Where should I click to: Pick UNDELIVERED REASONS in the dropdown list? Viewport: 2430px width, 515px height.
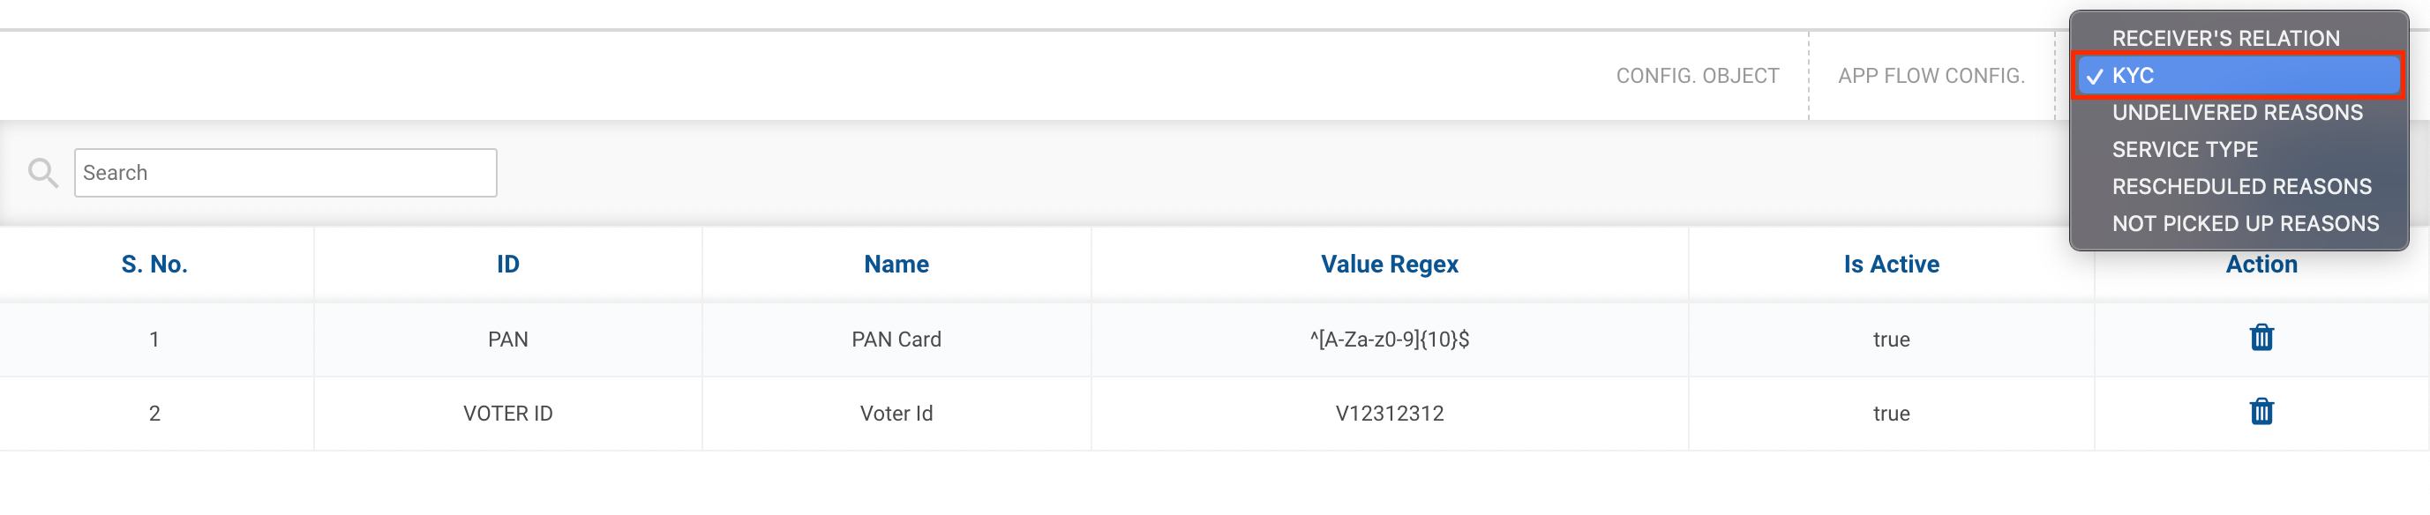[2237, 113]
